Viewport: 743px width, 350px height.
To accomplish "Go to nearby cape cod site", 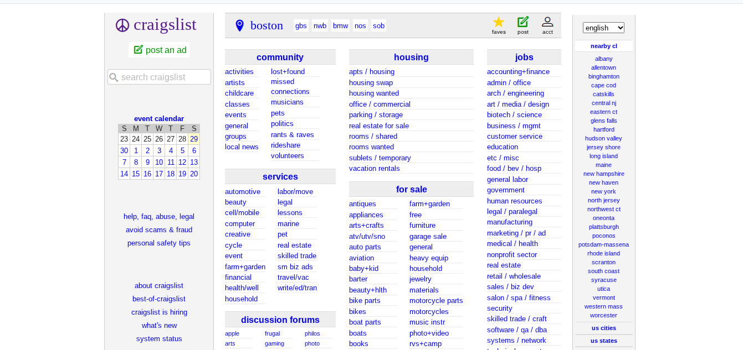I will [603, 85].
